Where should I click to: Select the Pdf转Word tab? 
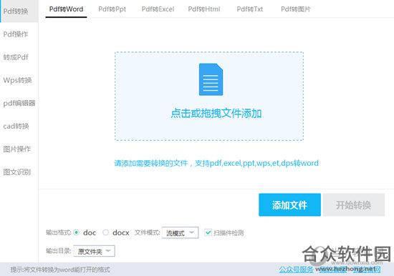66,9
